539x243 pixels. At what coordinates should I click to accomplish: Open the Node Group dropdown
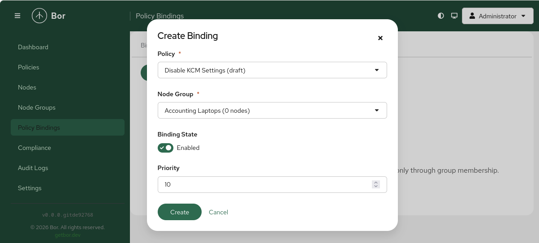[x=272, y=111]
